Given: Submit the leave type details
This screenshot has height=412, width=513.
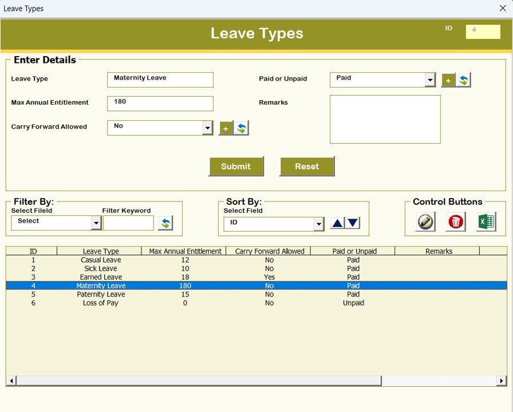Looking at the screenshot, I should (236, 167).
